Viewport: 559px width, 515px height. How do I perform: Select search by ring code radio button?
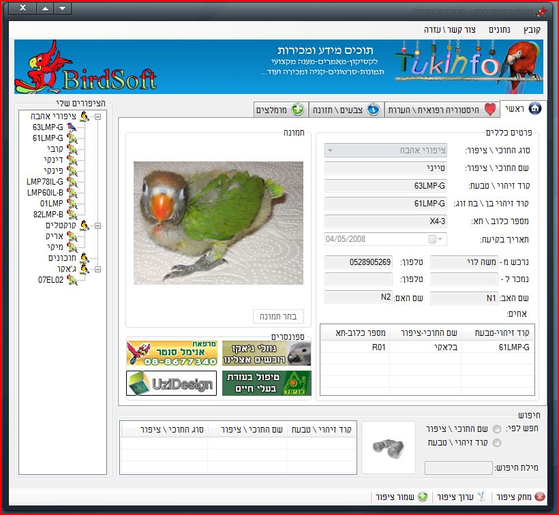coord(496,443)
